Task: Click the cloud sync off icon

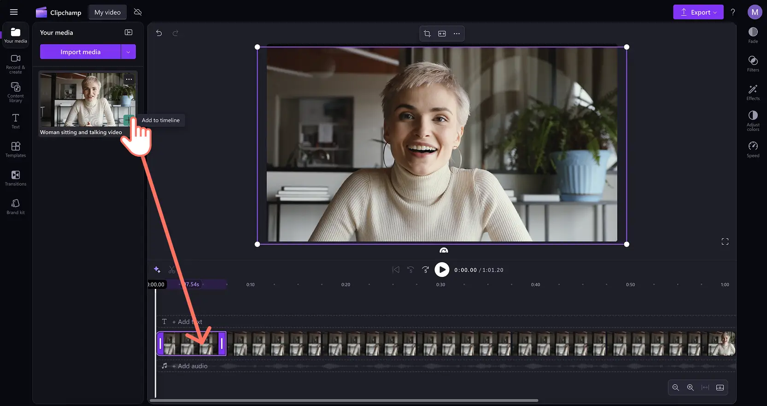Action: tap(138, 12)
